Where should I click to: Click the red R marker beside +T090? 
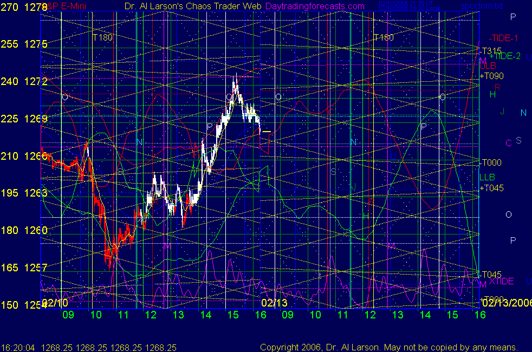pyautogui.click(x=497, y=88)
